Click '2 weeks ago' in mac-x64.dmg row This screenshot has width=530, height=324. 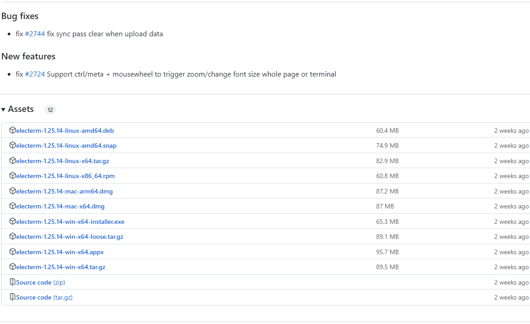coord(511,206)
